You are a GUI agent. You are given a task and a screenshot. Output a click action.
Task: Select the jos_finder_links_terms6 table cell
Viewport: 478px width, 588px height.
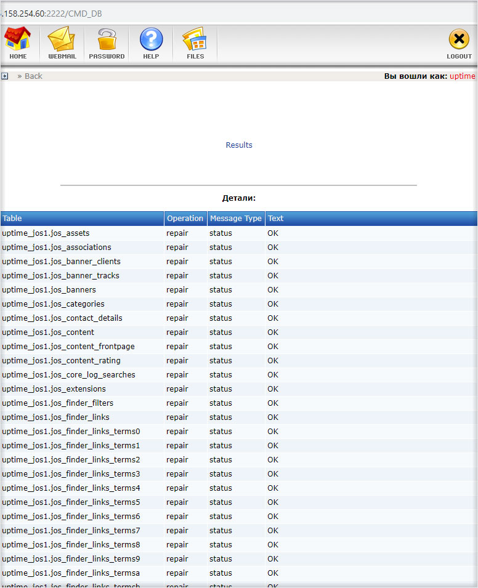tap(82, 517)
